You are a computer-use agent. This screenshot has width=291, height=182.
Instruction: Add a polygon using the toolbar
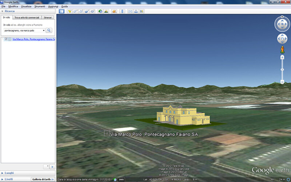point(75,11)
